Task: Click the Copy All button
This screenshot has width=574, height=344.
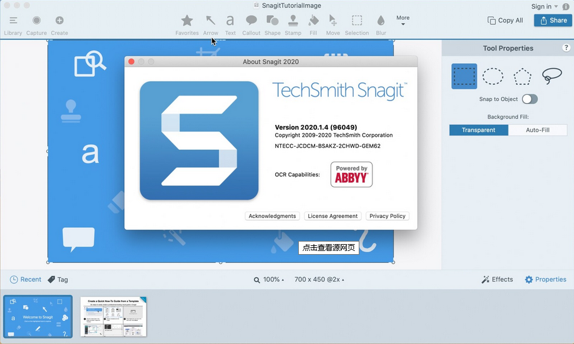Action: coord(505,21)
